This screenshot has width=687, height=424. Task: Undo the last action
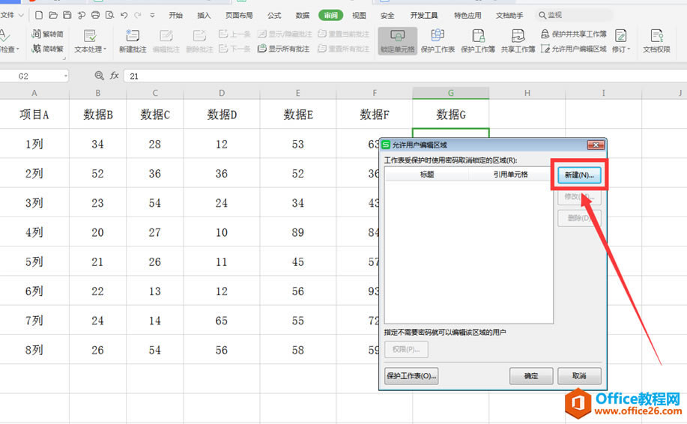pos(124,15)
